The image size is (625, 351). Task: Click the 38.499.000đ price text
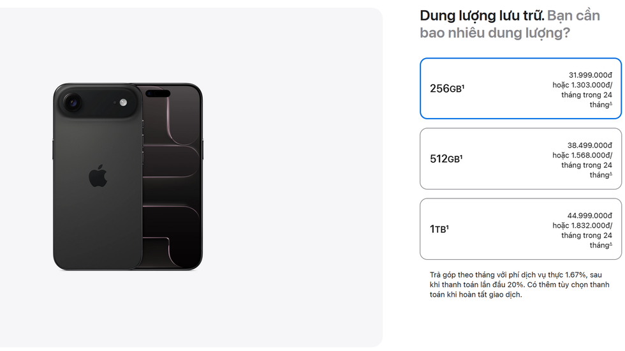pos(589,145)
